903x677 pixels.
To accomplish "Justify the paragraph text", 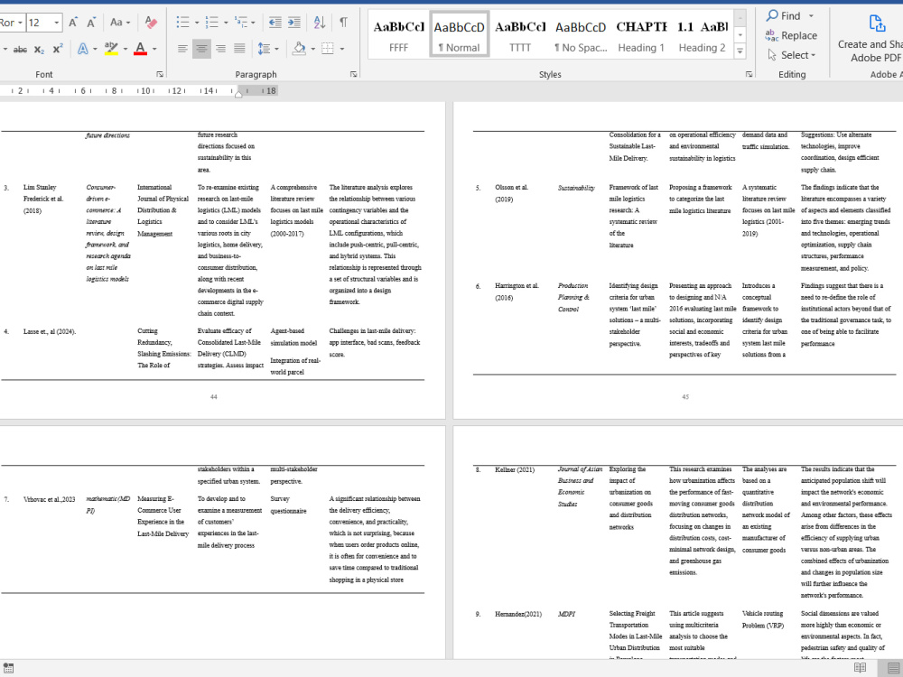I will tap(239, 49).
